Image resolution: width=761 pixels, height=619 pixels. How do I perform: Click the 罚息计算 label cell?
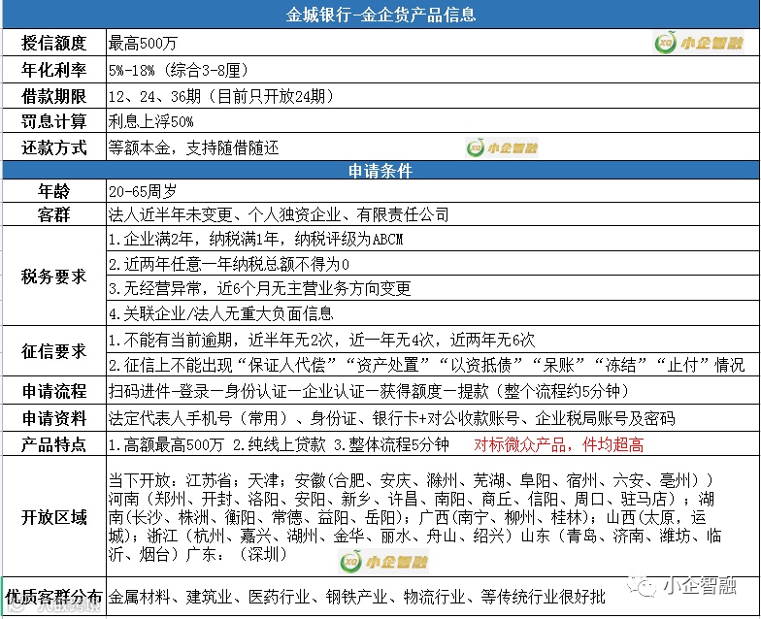tap(54, 120)
